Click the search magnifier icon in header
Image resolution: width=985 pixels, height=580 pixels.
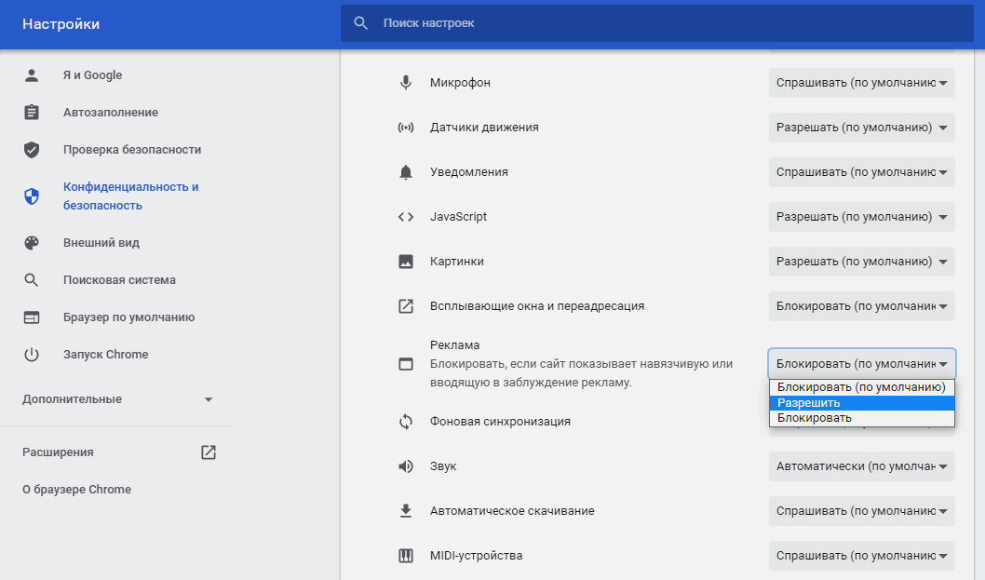[x=360, y=23]
